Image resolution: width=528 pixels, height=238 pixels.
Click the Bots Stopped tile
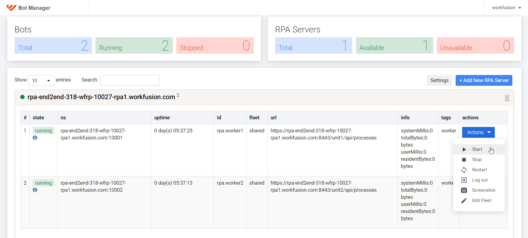(x=215, y=45)
